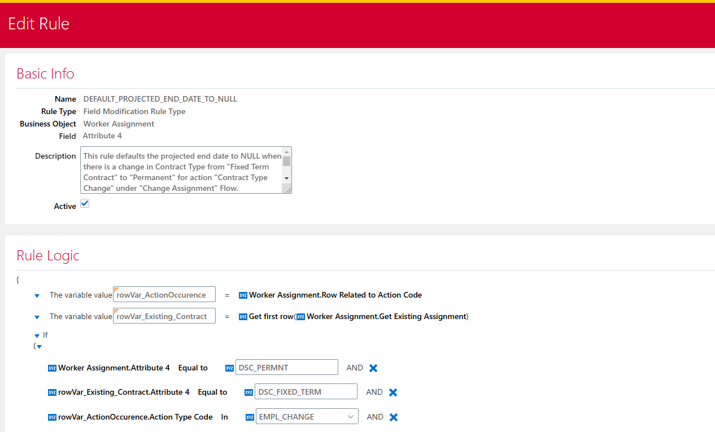Delete the DSC_FIXED_TERM condition via X icon
The image size is (715, 432).
(393, 391)
